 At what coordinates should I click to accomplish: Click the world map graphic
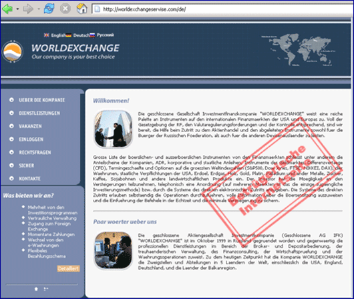(x=299, y=50)
